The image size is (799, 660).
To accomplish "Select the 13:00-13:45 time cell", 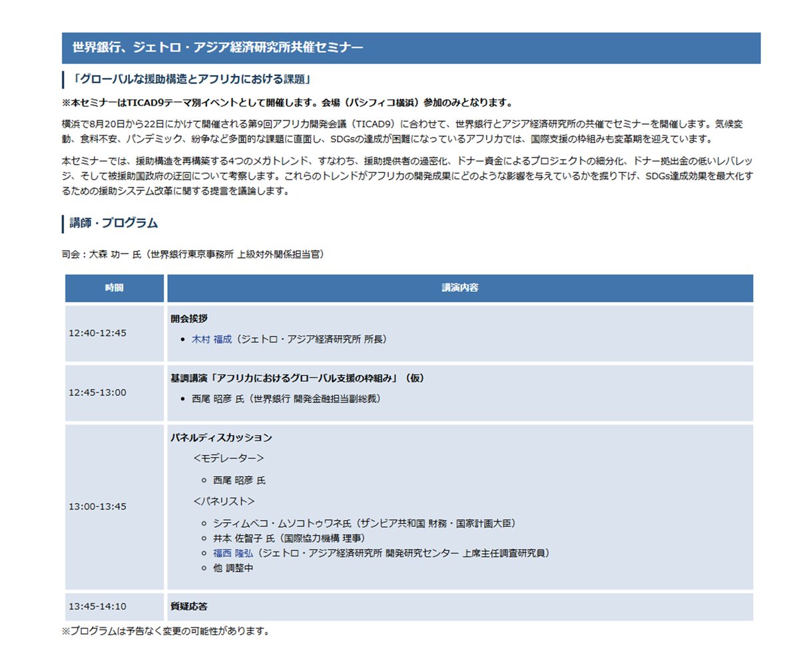I will tap(115, 506).
